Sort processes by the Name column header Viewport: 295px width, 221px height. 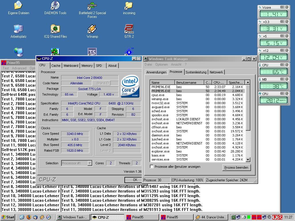coord(162,83)
